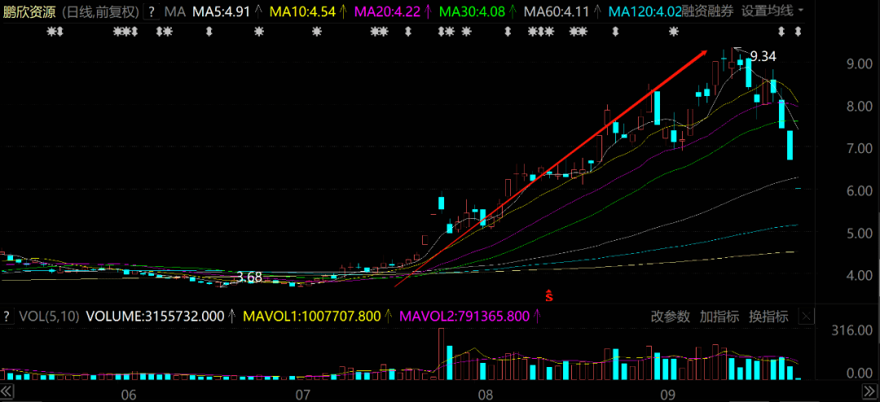Click the 融资融券 label

707,11
